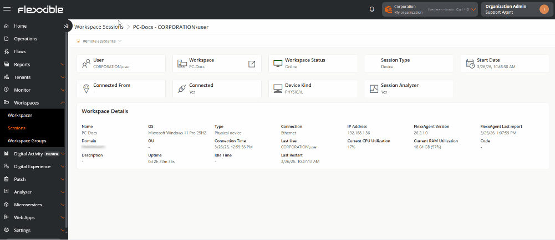Click the Session Analyzer chart icon
Image resolution: width=555 pixels, height=240 pixels.
click(374, 89)
